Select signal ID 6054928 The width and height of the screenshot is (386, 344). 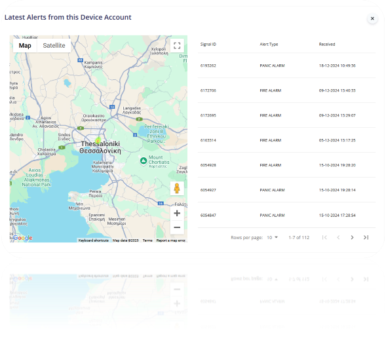tap(208, 165)
